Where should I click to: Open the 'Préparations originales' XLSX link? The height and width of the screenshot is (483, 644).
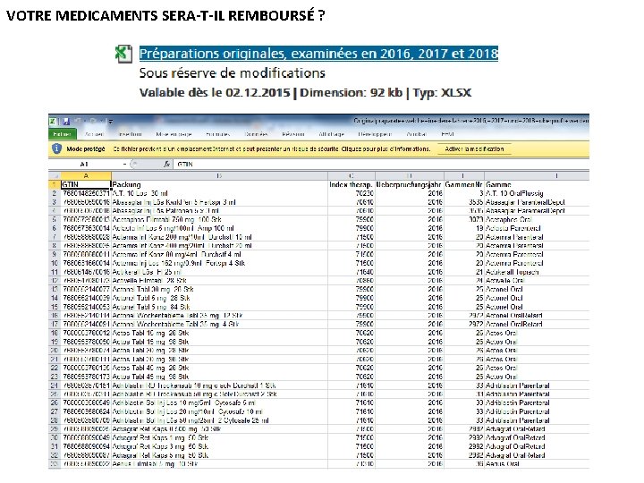pos(318,54)
